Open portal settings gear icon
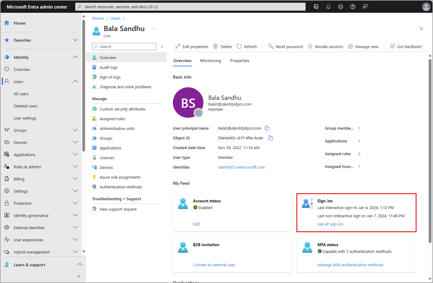 [x=341, y=7]
